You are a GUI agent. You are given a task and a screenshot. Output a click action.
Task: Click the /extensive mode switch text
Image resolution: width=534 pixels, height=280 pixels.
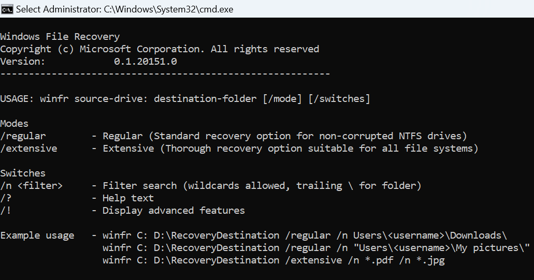click(x=28, y=149)
